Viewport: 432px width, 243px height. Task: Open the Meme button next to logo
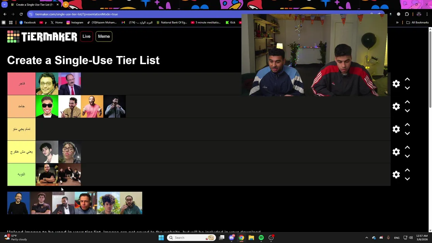pos(104,36)
